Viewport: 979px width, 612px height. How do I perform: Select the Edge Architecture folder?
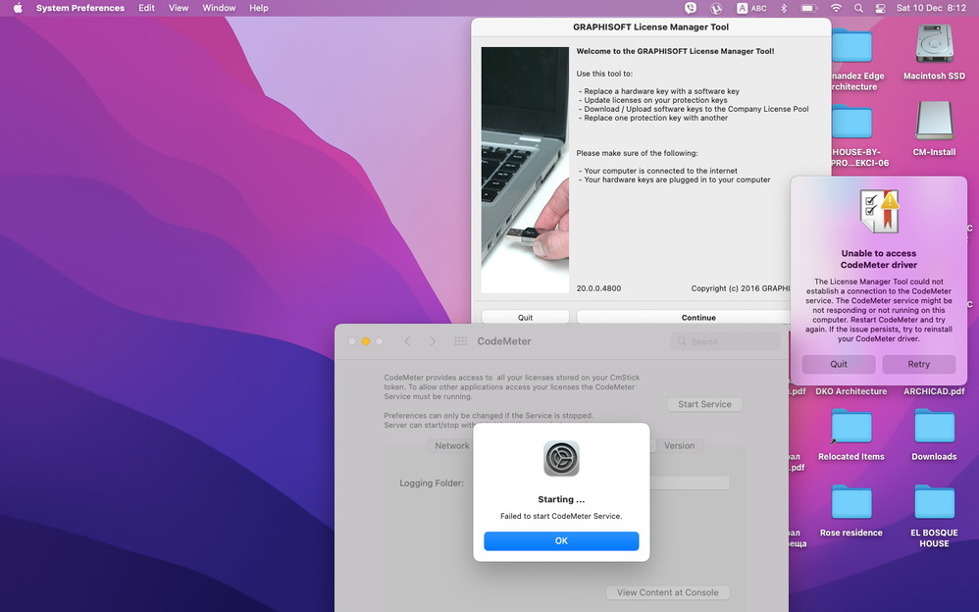(x=852, y=45)
